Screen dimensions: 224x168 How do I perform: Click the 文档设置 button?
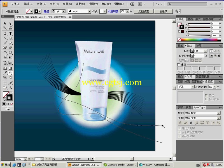(x=144, y=11)
